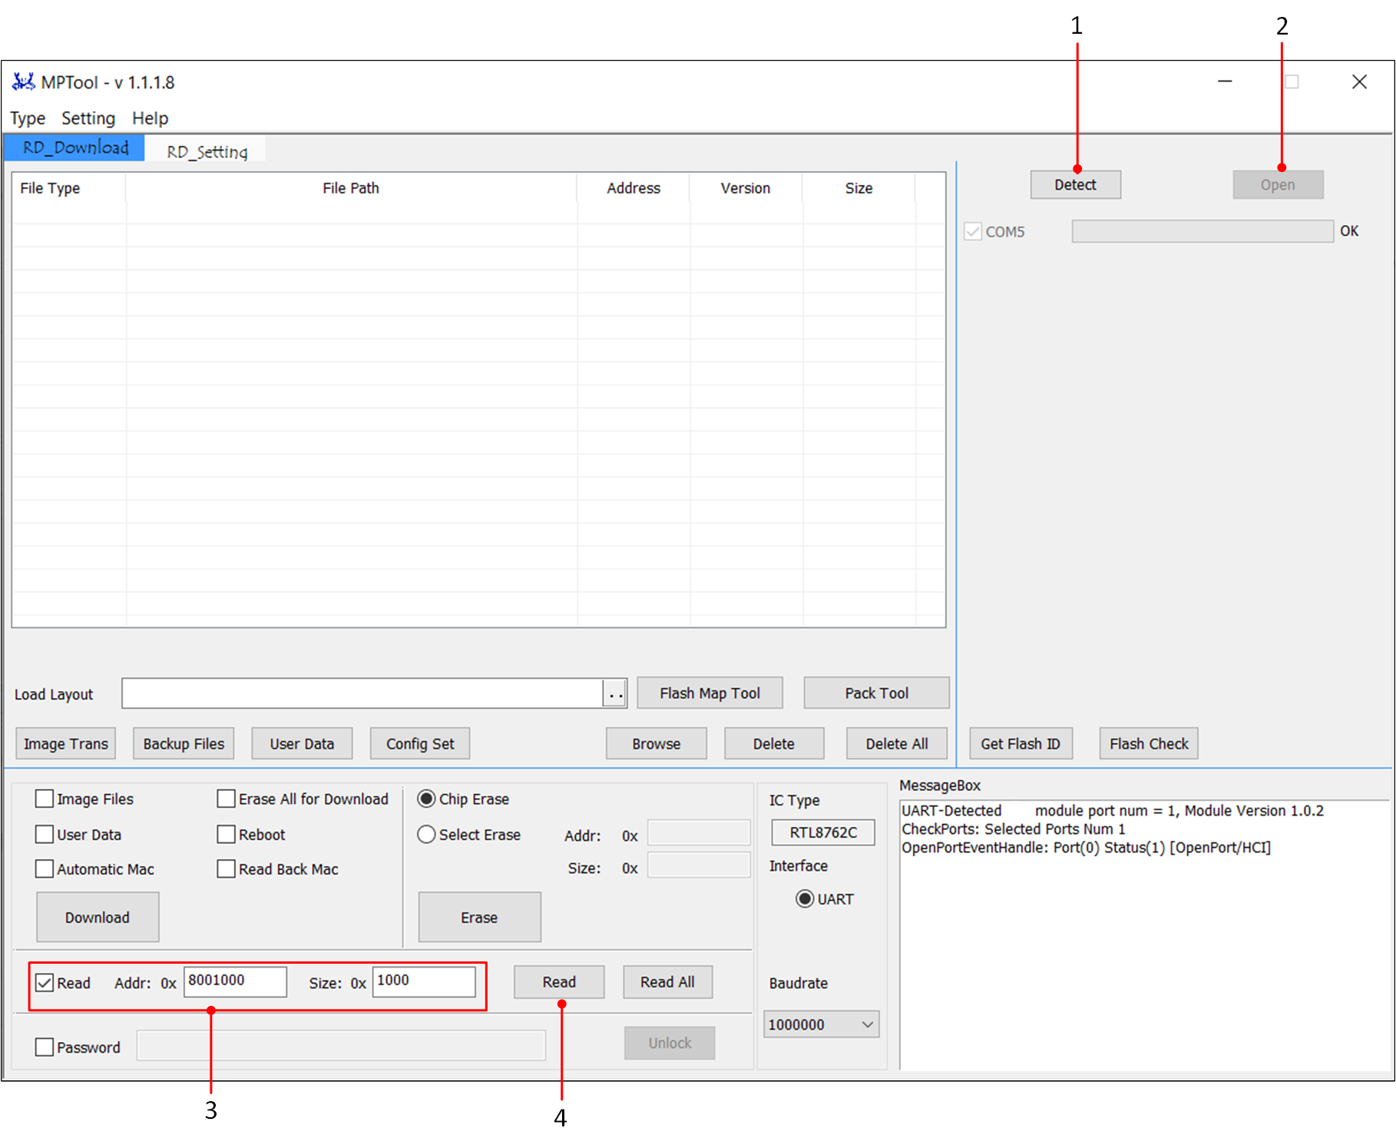Click the read Addr input field
The image size is (1396, 1148).
pos(235,981)
